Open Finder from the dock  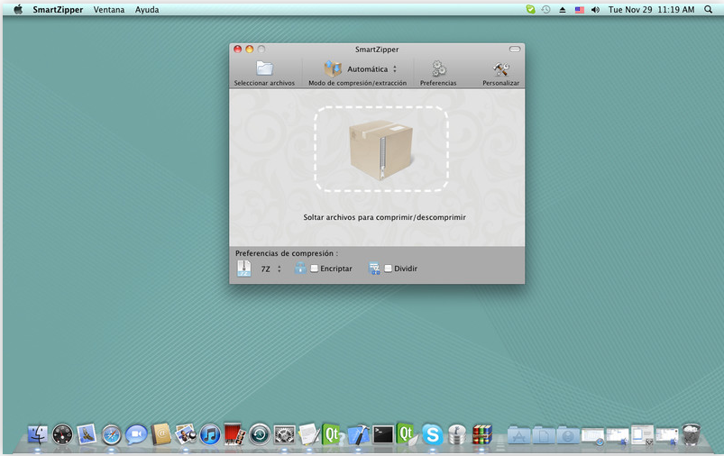pyautogui.click(x=37, y=434)
